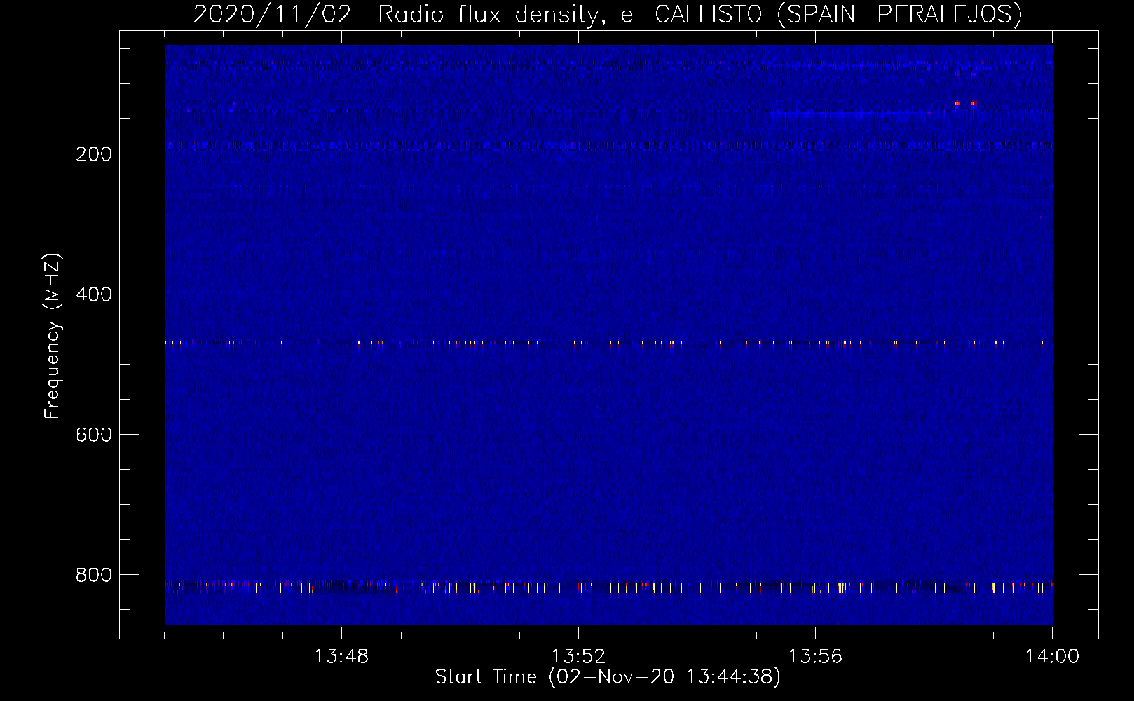This screenshot has height=701, width=1134.
Task: Click the 13:52 time tick label
Action: tap(578, 657)
